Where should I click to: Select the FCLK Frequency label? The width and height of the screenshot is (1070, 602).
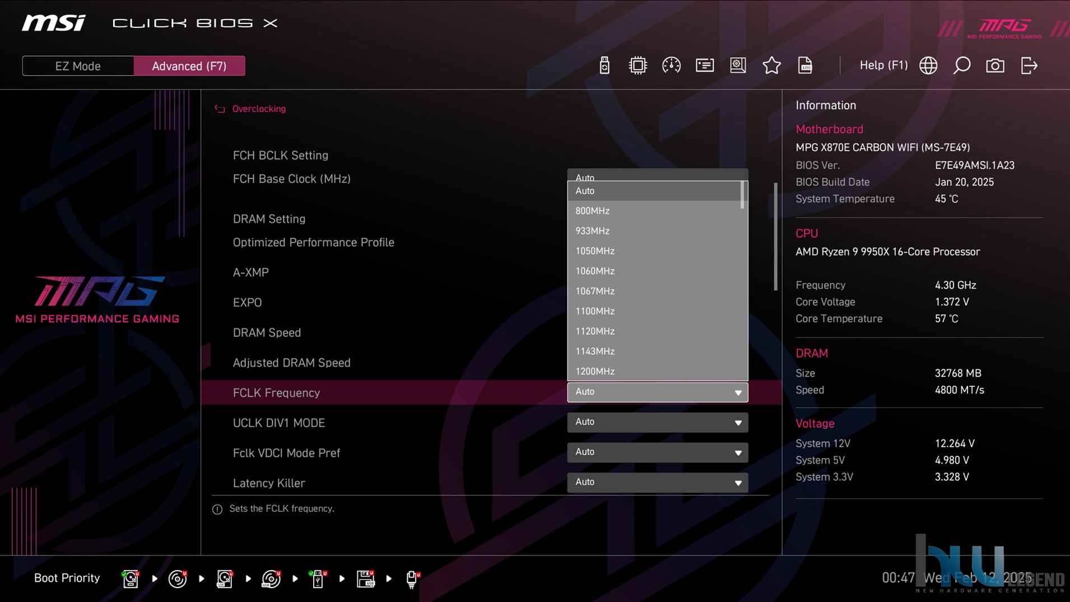[276, 393]
